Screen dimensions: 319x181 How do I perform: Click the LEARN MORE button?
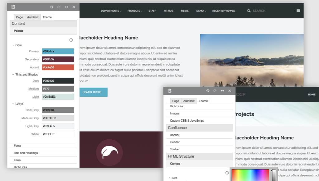tap(93, 92)
